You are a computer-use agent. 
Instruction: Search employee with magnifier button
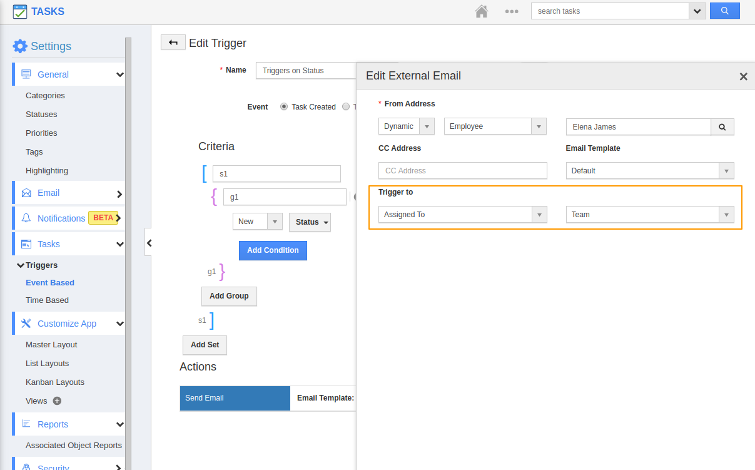click(x=722, y=127)
